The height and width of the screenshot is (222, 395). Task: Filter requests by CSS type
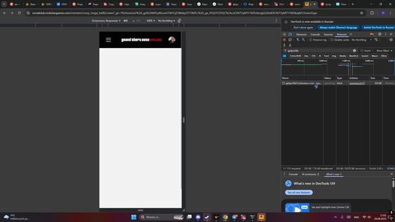(314, 56)
